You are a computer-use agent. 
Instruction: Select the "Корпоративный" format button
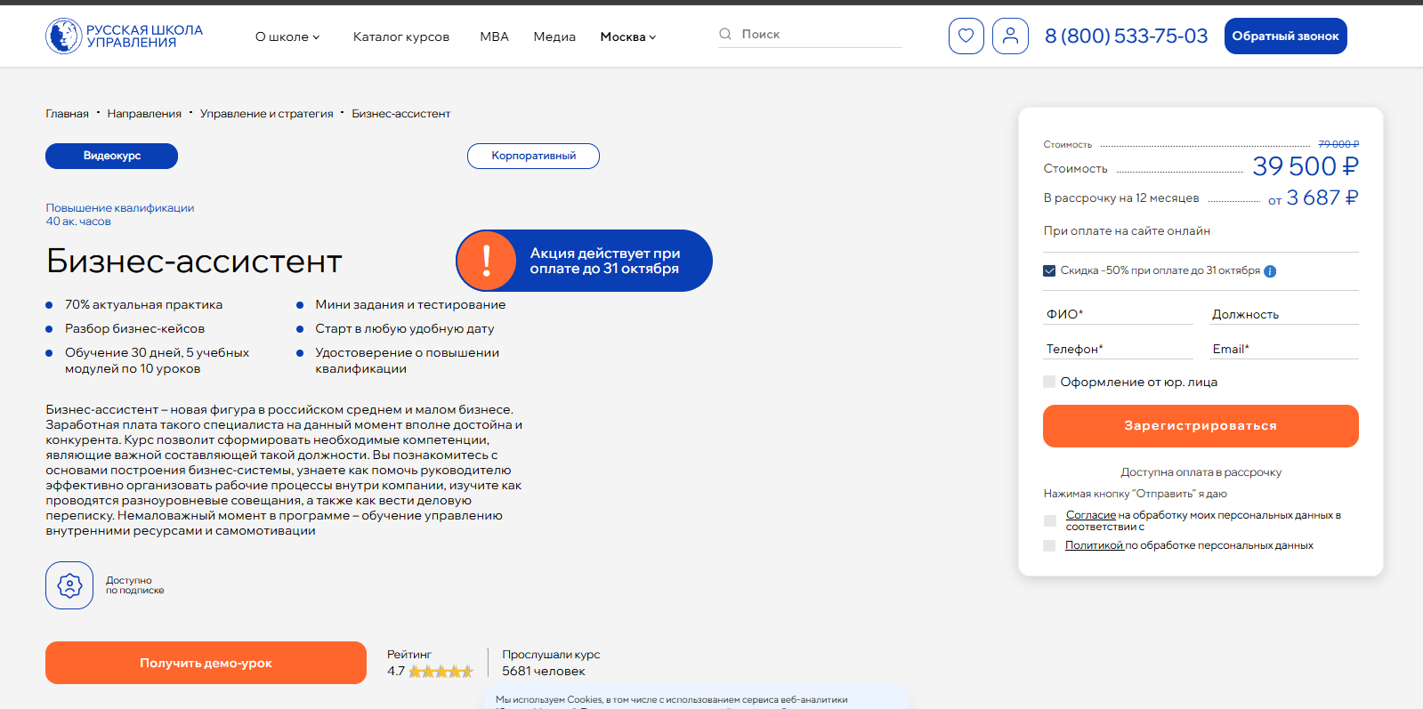pyautogui.click(x=533, y=156)
